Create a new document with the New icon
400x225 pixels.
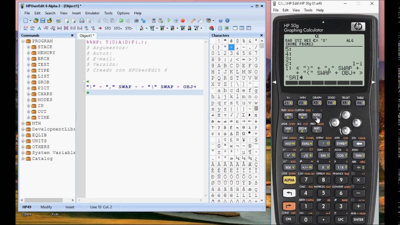tap(26, 21)
